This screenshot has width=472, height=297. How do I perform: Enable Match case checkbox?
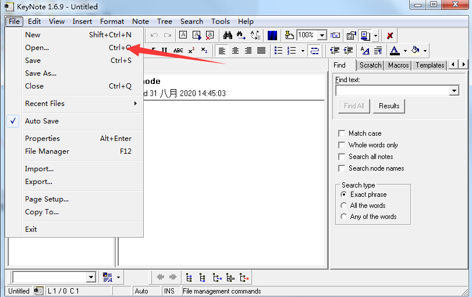click(342, 133)
